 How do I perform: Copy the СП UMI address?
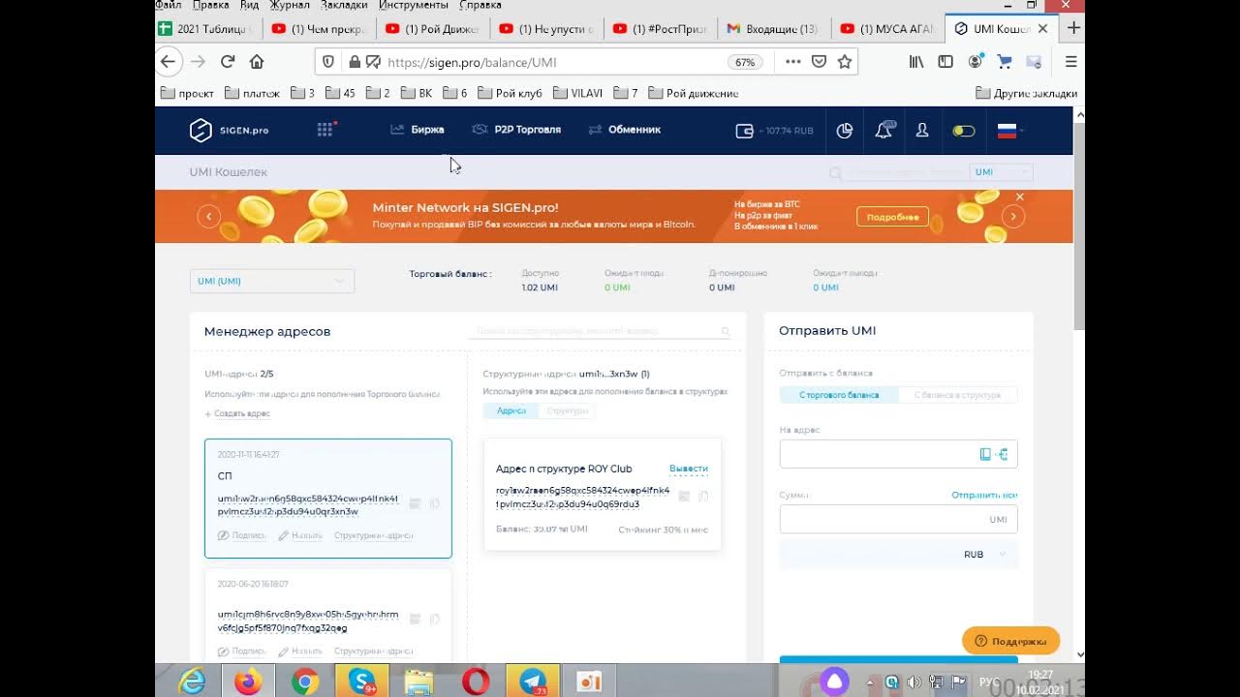(435, 503)
